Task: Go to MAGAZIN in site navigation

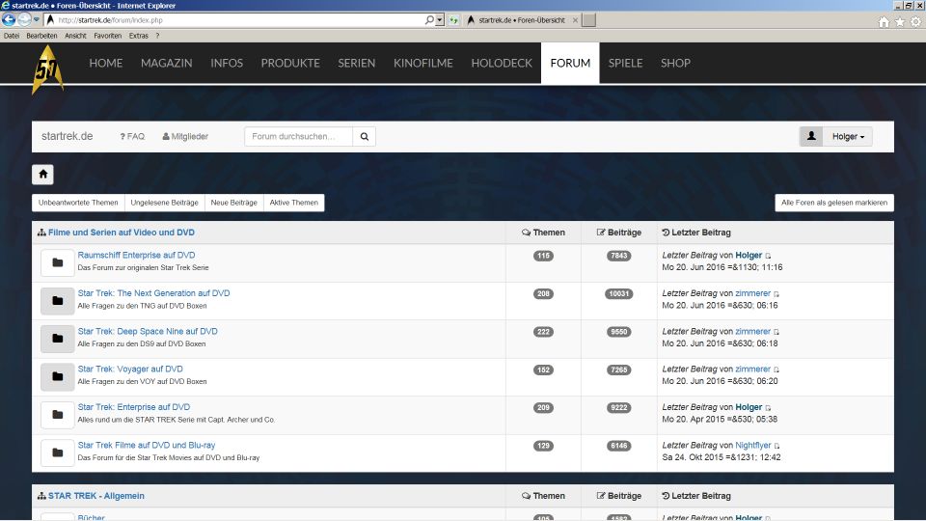Action: click(167, 64)
